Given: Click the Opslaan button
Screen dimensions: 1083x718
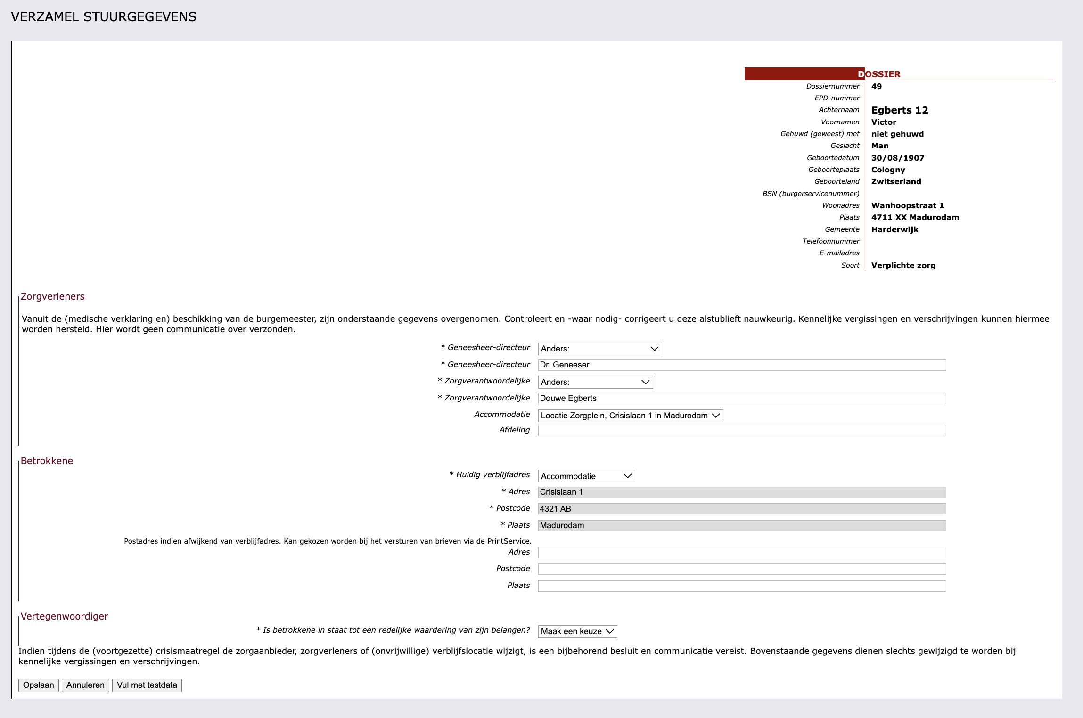Looking at the screenshot, I should 38,685.
